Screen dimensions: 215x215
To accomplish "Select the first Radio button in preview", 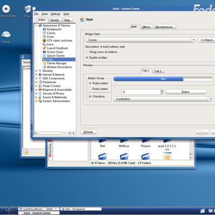I will pyautogui.click(x=90, y=83).
